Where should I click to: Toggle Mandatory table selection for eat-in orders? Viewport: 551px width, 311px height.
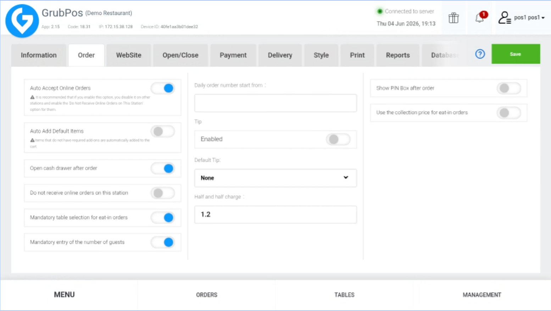(163, 218)
